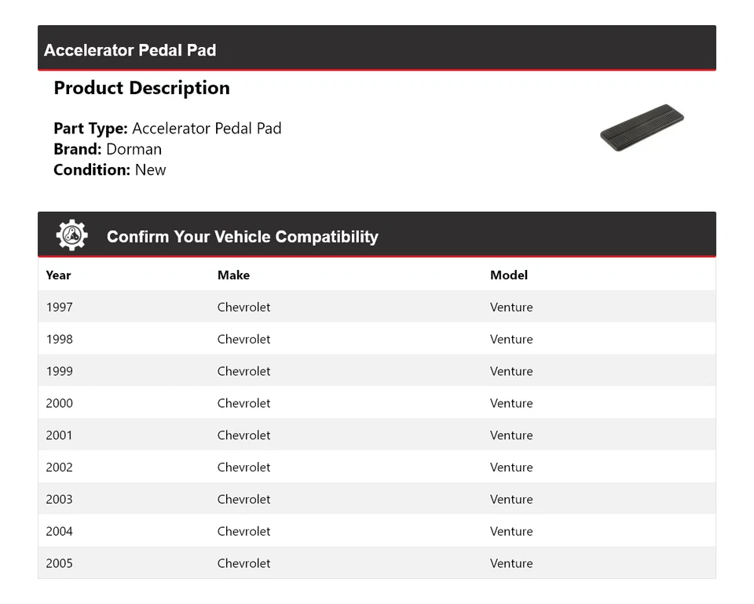Image resolution: width=754 pixels, height=604 pixels.
Task: Click the Model column header
Action: (x=509, y=275)
